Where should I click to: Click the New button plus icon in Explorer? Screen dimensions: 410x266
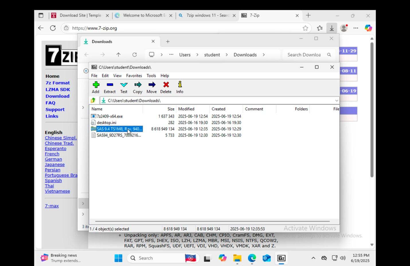point(86,71)
